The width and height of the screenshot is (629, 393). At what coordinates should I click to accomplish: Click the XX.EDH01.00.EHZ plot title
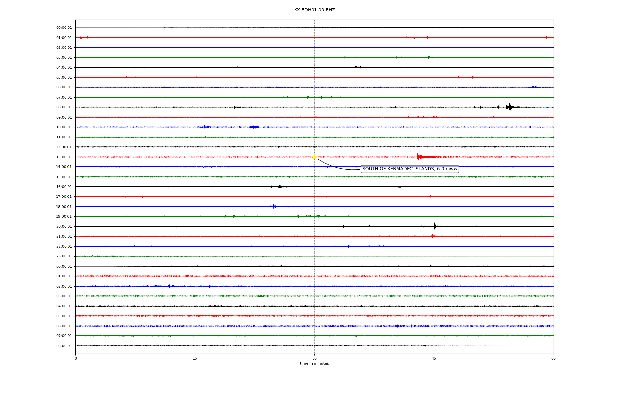coord(314,10)
